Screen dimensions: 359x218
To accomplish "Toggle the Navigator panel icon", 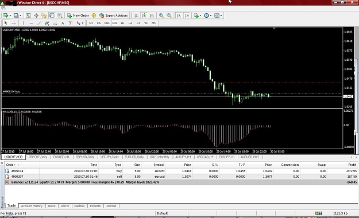I will tap(44, 15).
